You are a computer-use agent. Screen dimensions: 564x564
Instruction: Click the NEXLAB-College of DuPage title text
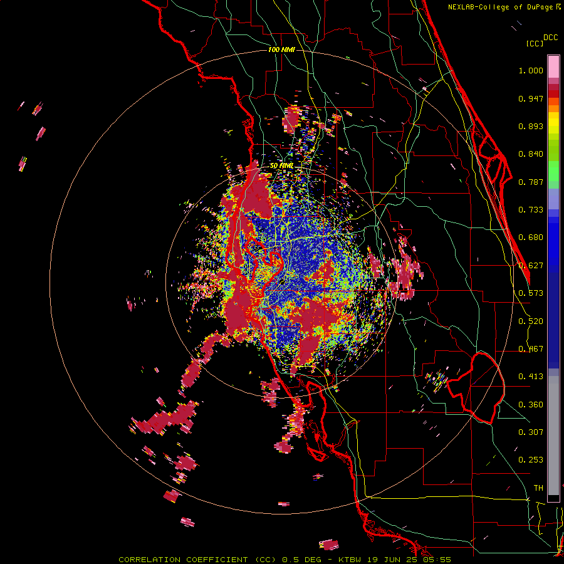click(x=501, y=7)
